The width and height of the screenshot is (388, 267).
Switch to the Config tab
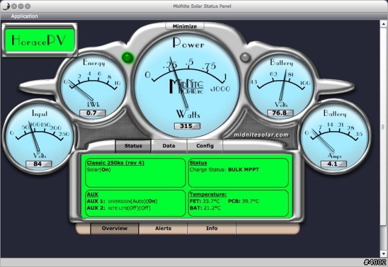(x=205, y=146)
